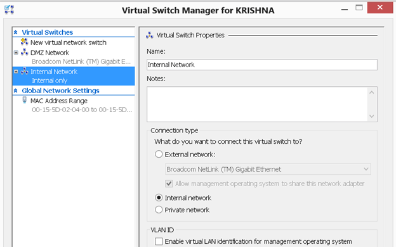Select the Private network radio button
Image resolution: width=396 pixels, height=247 pixels.
click(159, 210)
